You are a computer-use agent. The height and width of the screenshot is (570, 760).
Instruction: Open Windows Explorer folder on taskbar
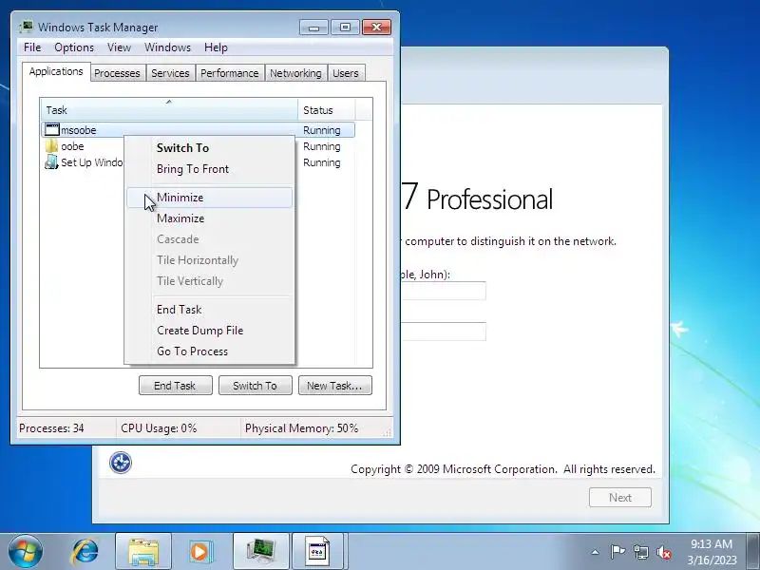click(x=143, y=552)
